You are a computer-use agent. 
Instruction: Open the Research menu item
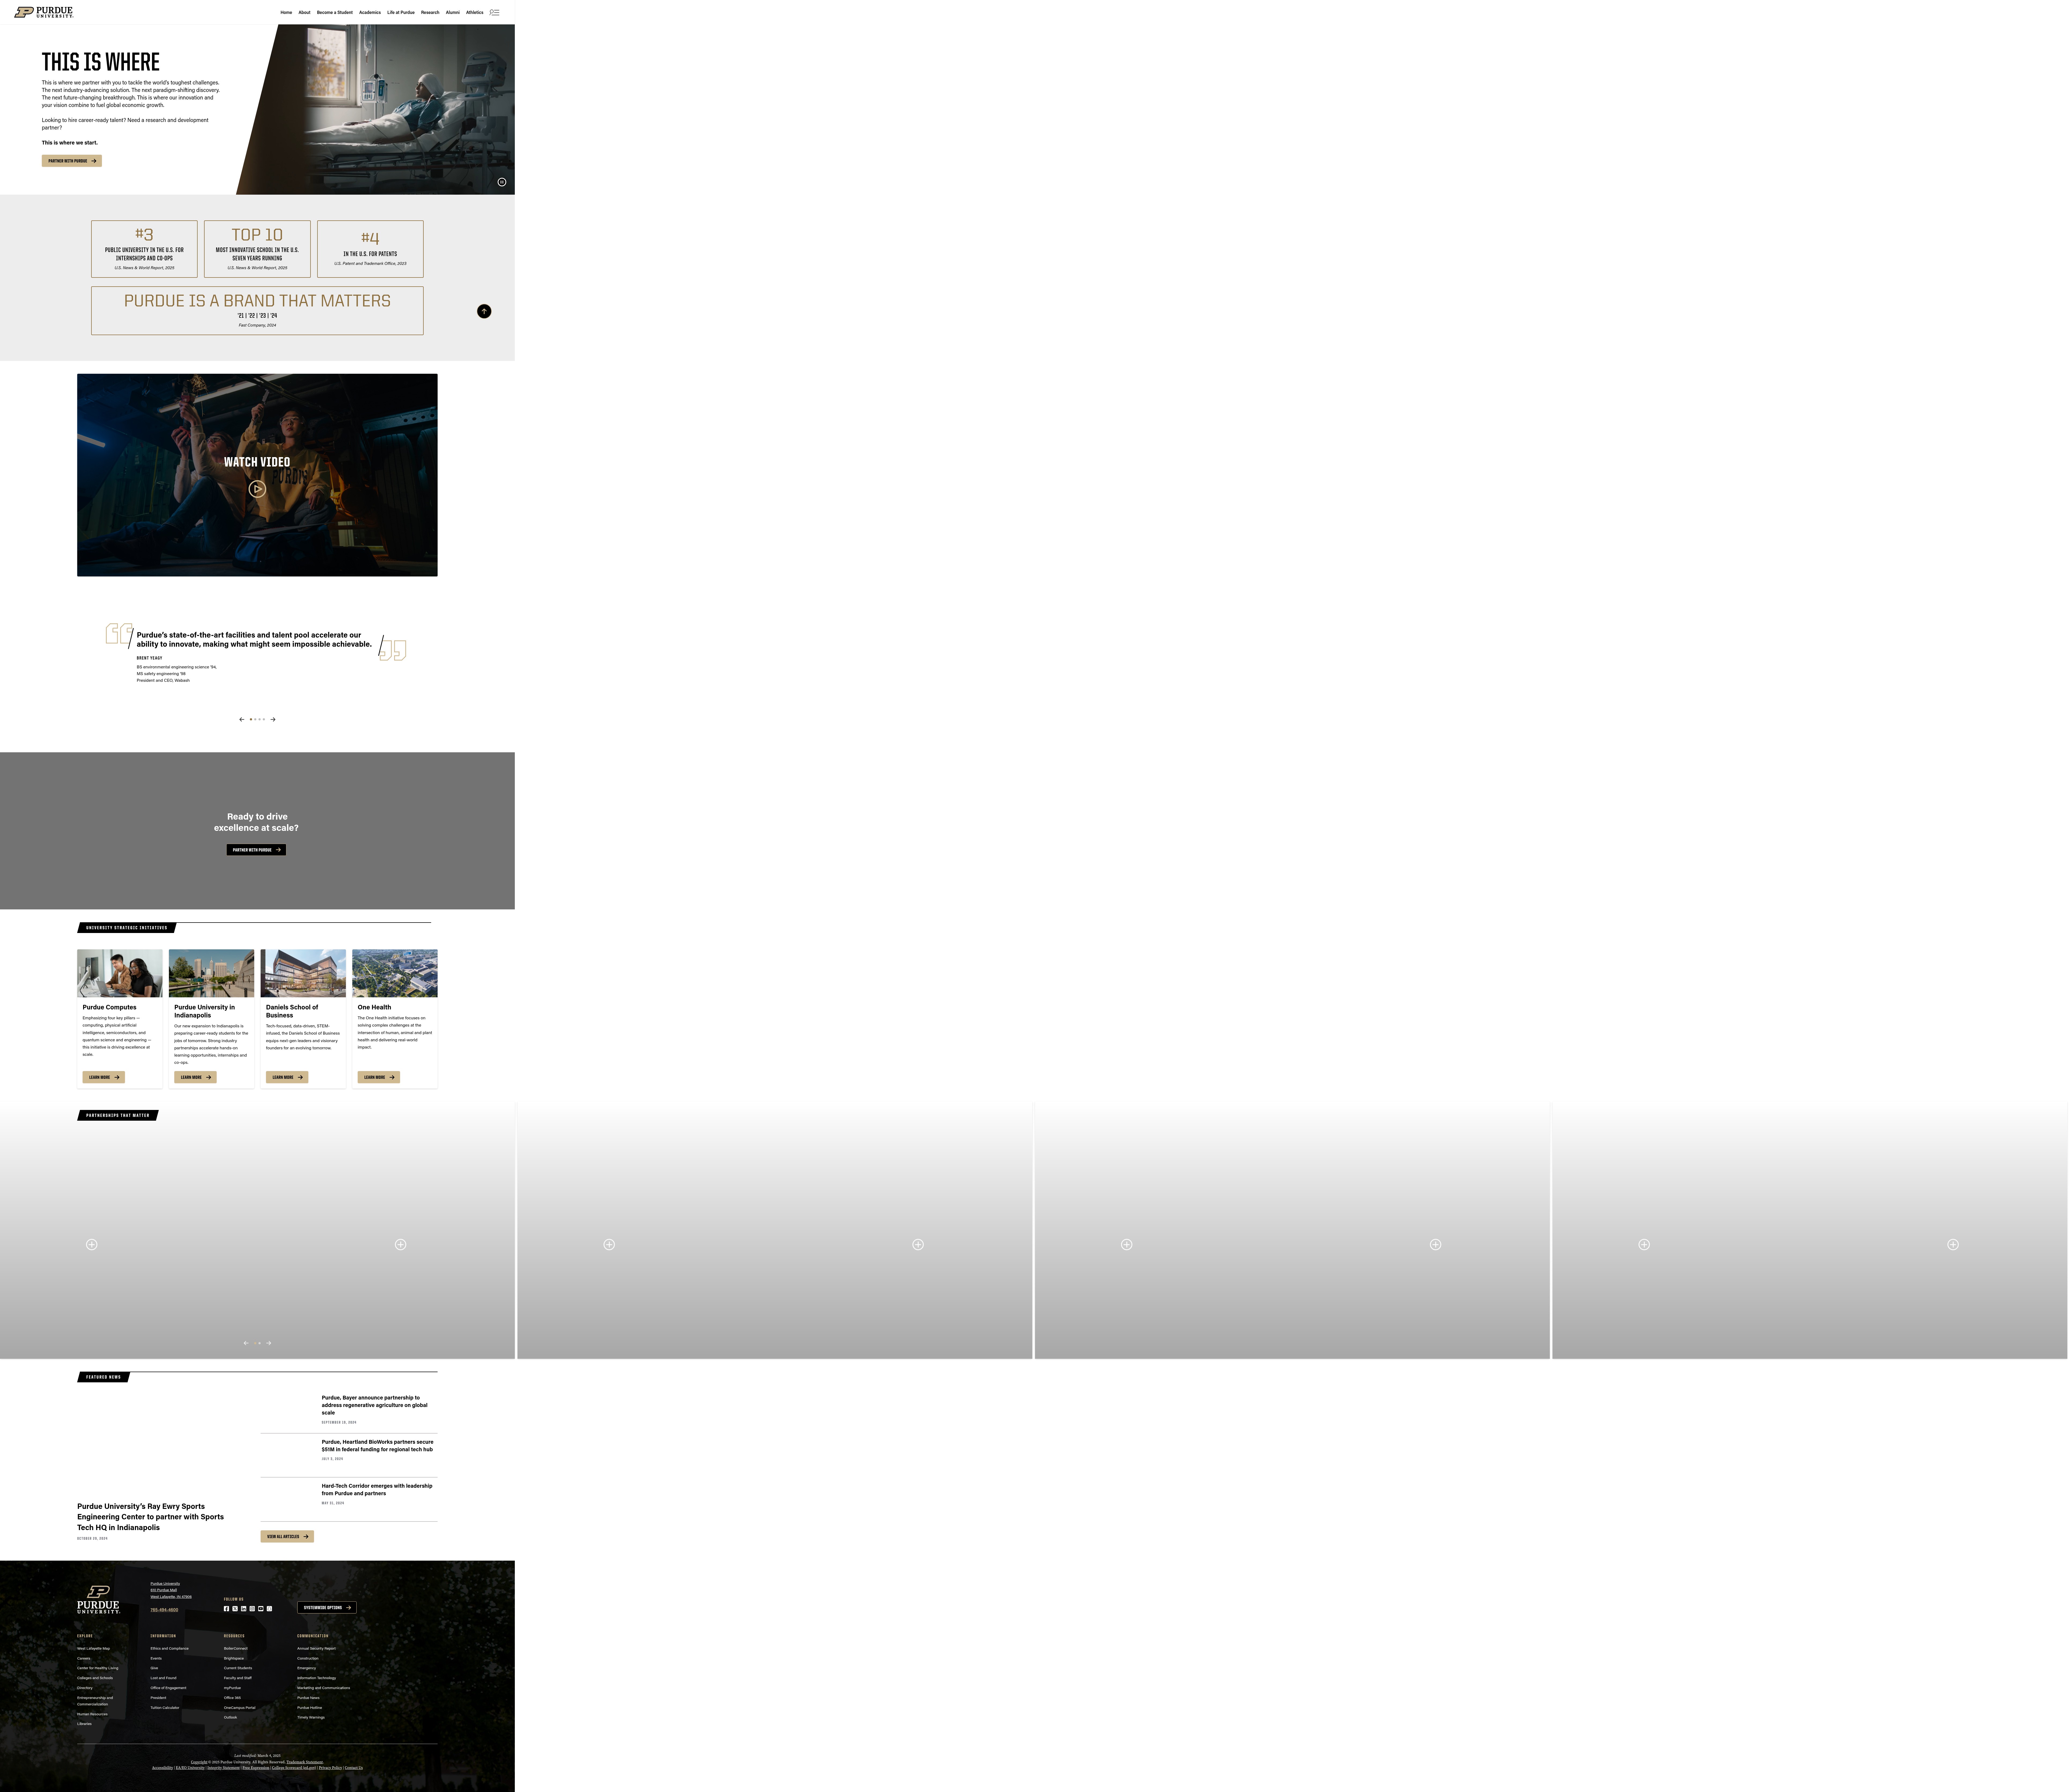coord(430,12)
